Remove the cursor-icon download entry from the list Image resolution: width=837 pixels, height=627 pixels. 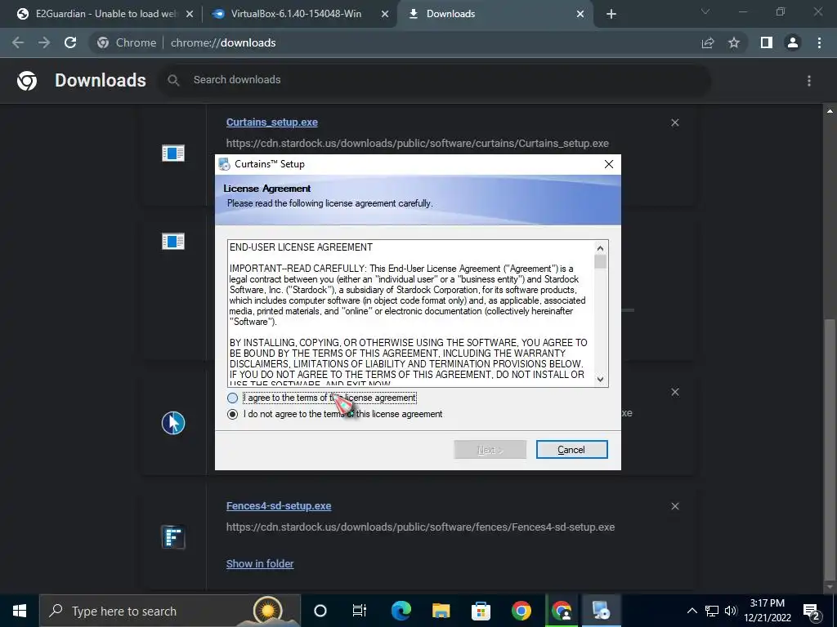click(674, 392)
